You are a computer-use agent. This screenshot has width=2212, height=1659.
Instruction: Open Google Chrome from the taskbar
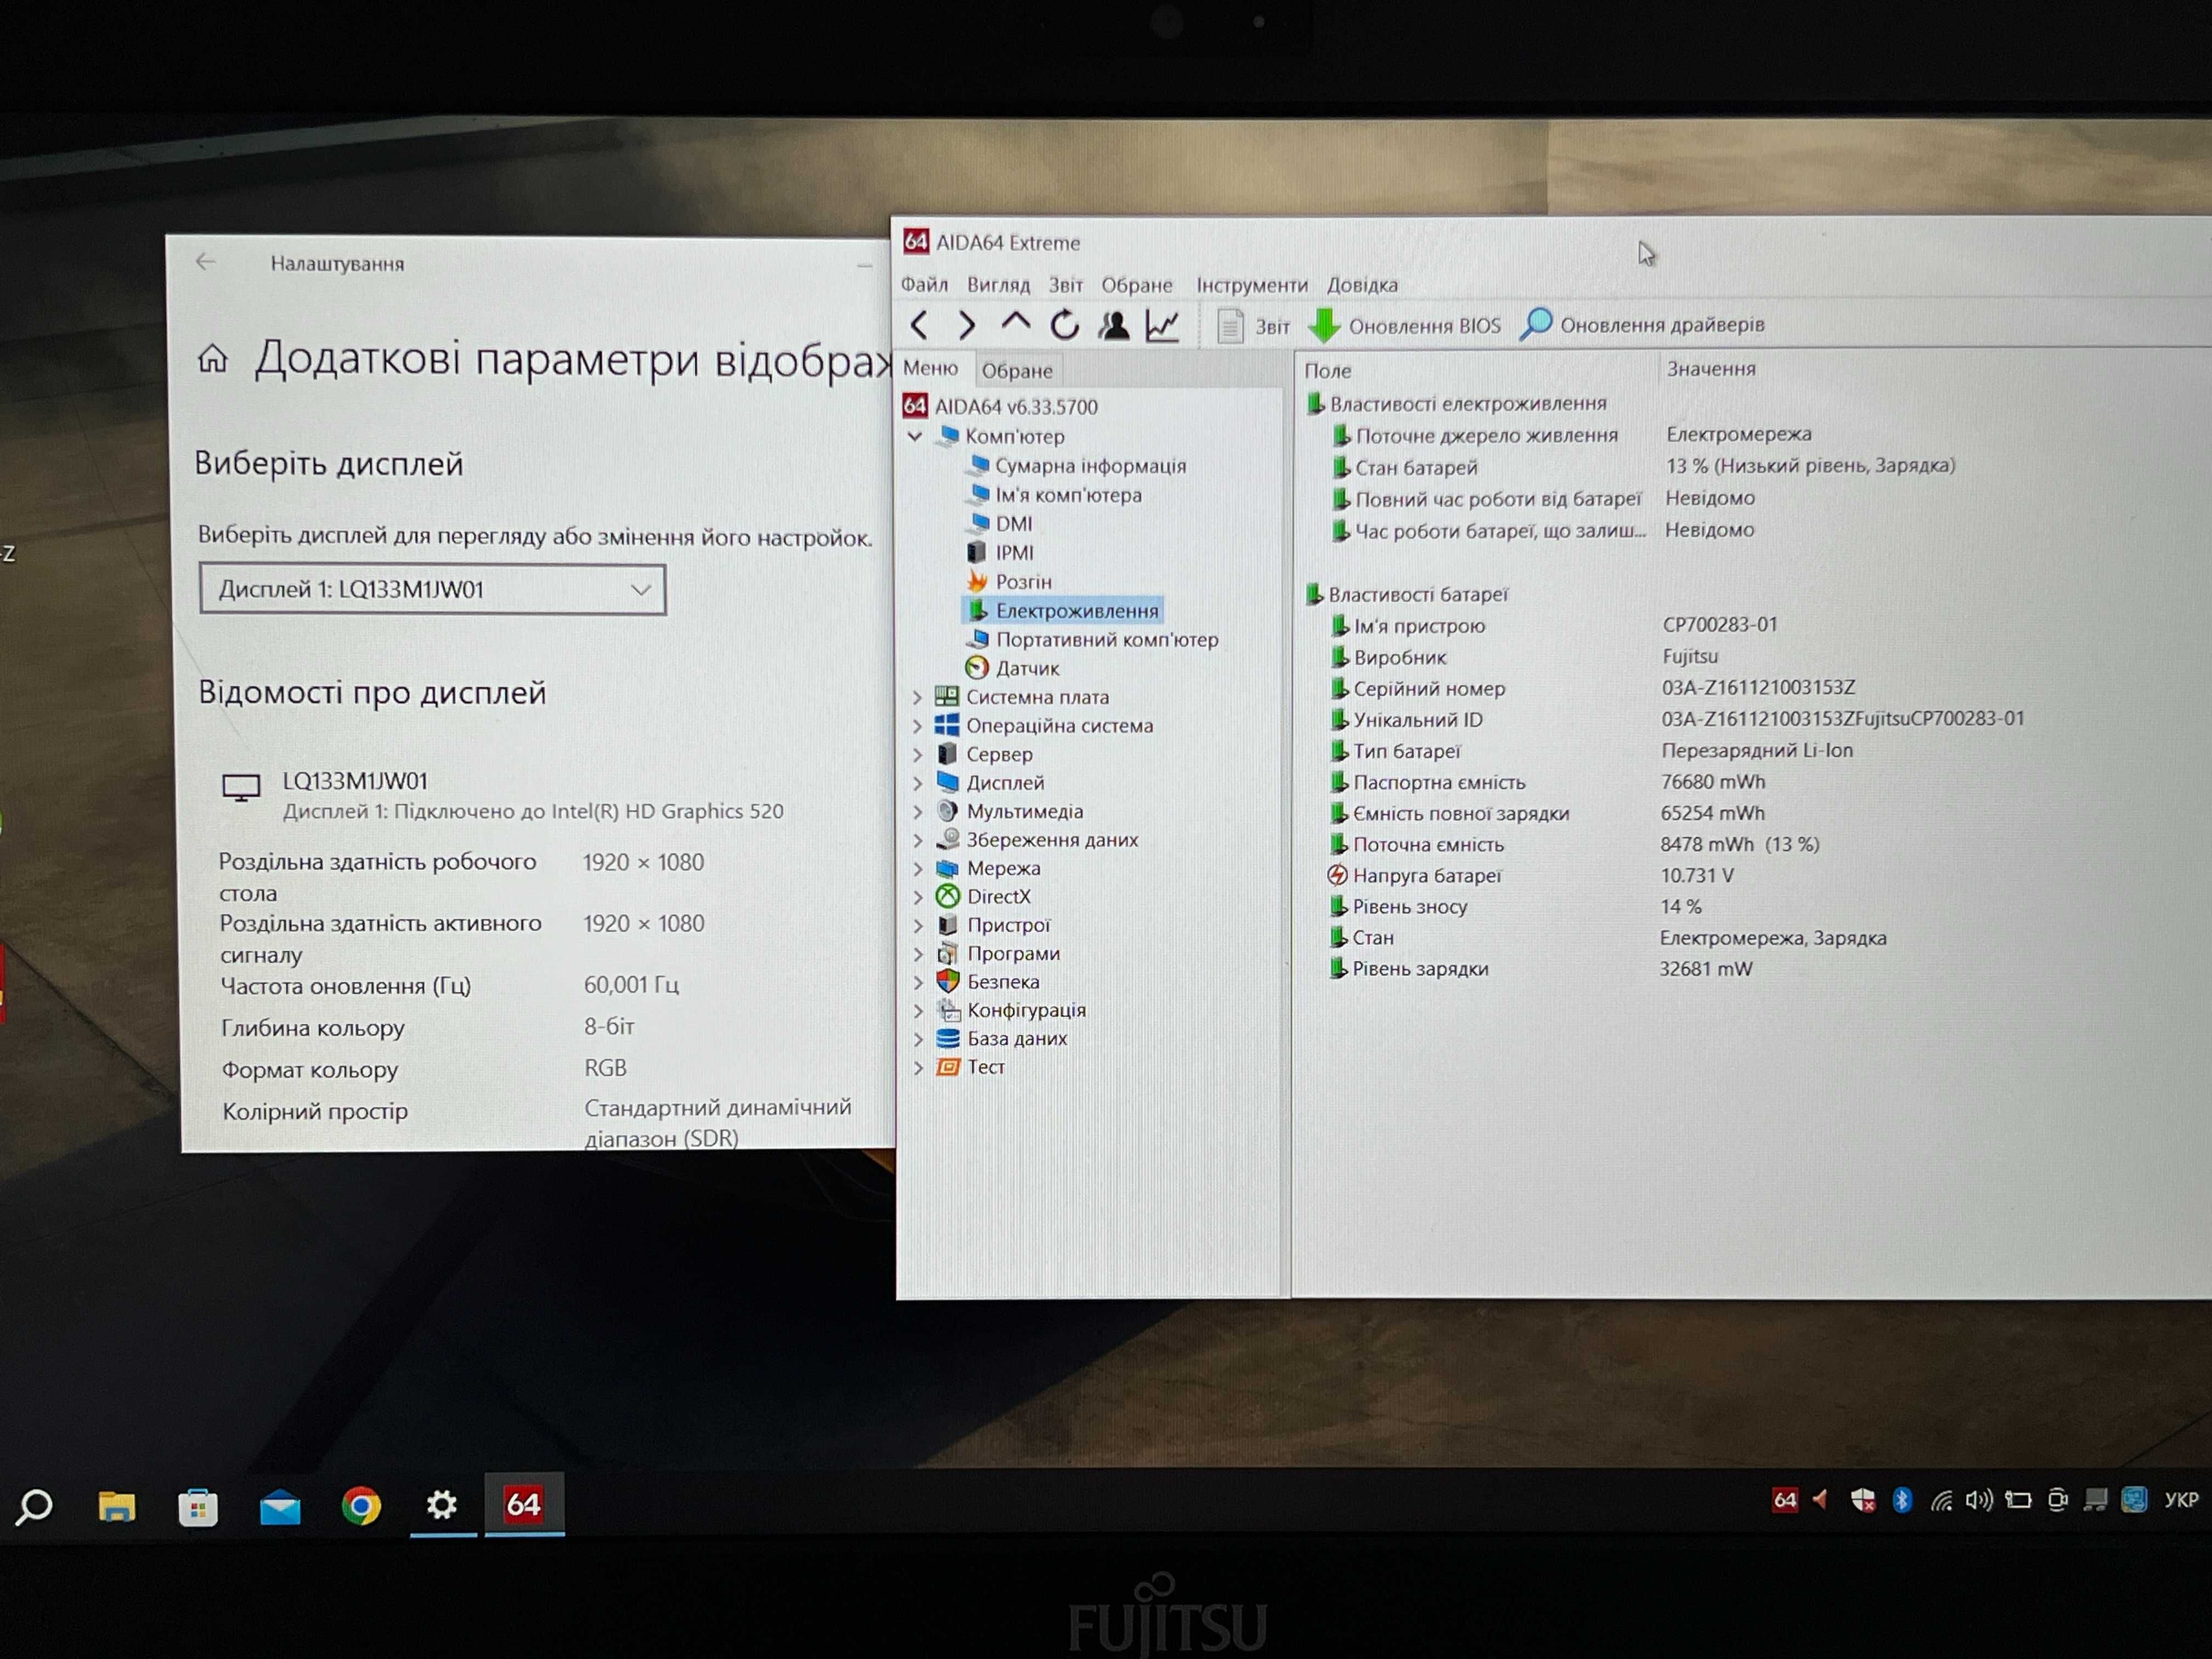coord(361,1505)
